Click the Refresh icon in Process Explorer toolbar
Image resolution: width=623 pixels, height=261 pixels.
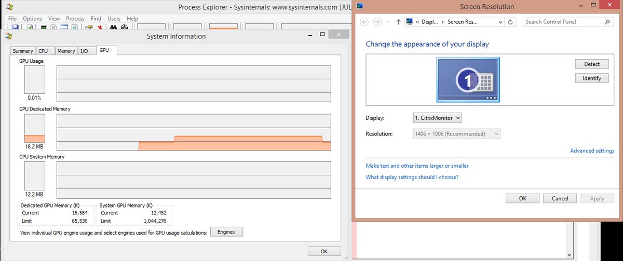pos(30,27)
